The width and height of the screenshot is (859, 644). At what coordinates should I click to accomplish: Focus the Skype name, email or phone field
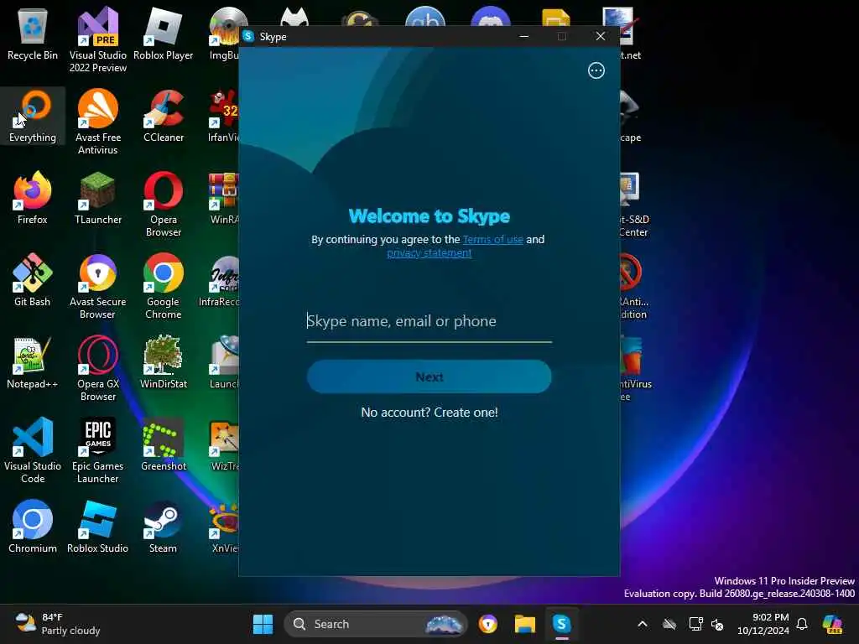429,321
